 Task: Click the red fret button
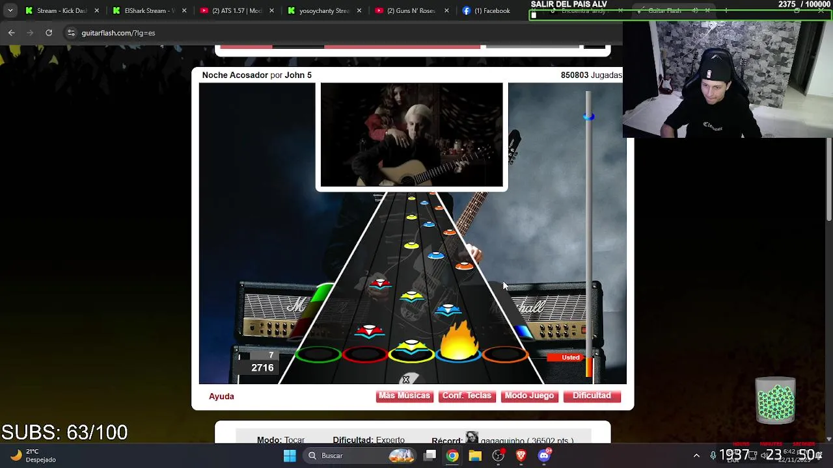pyautogui.click(x=364, y=354)
